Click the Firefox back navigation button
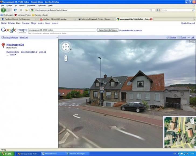196x156 pixels. [3, 10]
